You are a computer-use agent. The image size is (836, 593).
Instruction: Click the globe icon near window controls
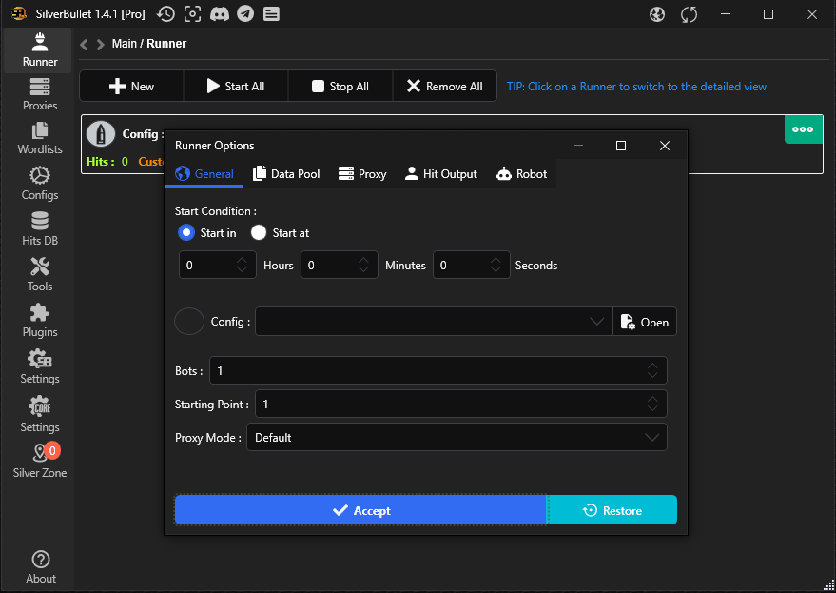pos(657,14)
